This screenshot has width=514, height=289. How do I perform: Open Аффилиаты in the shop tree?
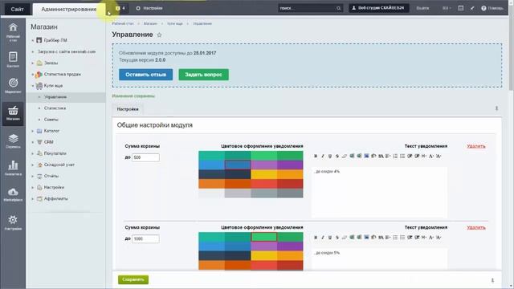click(x=55, y=198)
